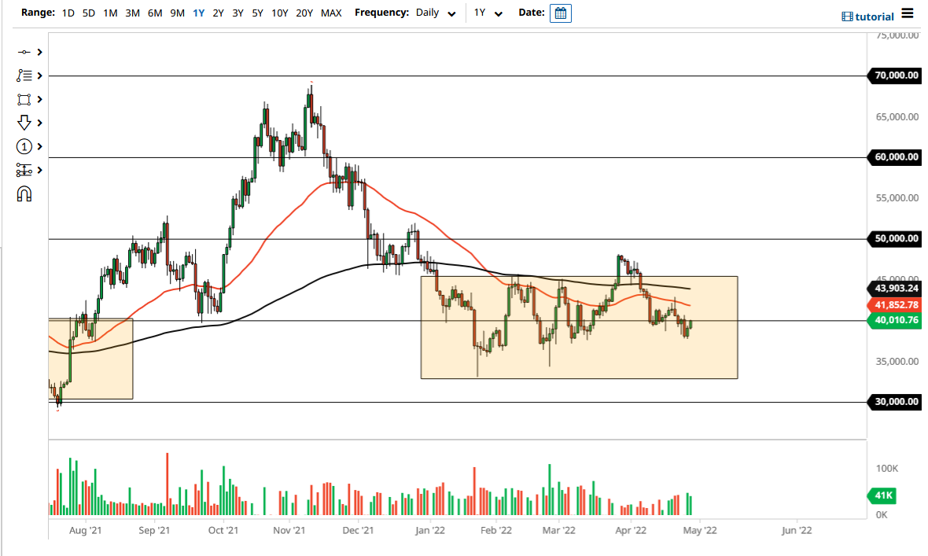Open the Date calendar picker
928x556 pixels.
[560, 13]
